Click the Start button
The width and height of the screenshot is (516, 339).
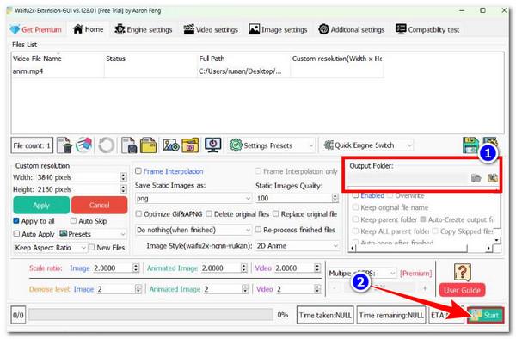point(485,315)
